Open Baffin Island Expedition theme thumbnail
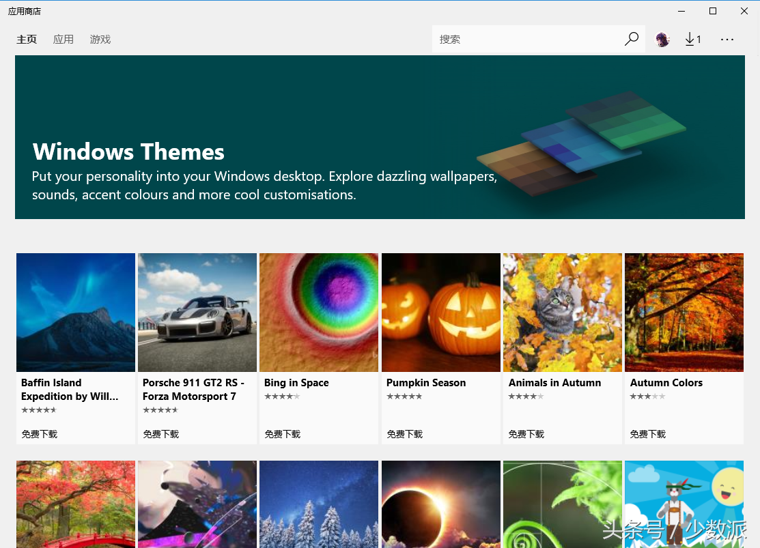Screen dimensions: 760x548 click(x=76, y=313)
